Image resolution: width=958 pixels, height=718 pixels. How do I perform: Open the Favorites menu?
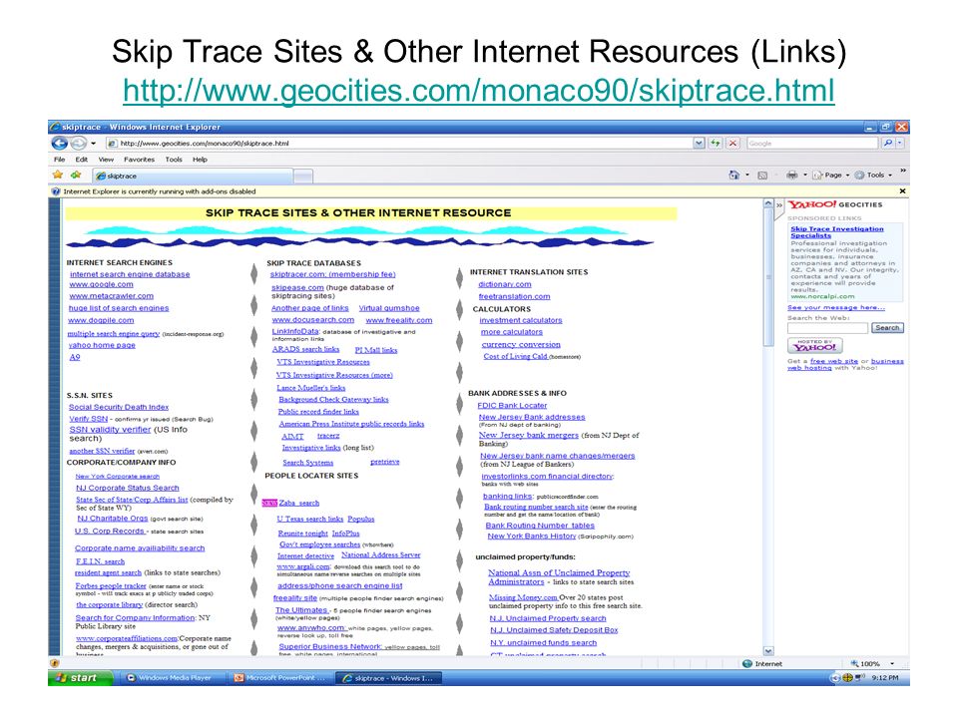coord(140,160)
